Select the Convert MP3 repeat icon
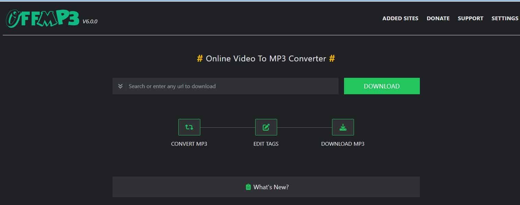This screenshot has height=205, width=520. coord(189,127)
